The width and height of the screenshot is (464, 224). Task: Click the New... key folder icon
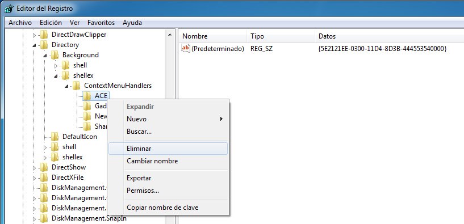87,116
